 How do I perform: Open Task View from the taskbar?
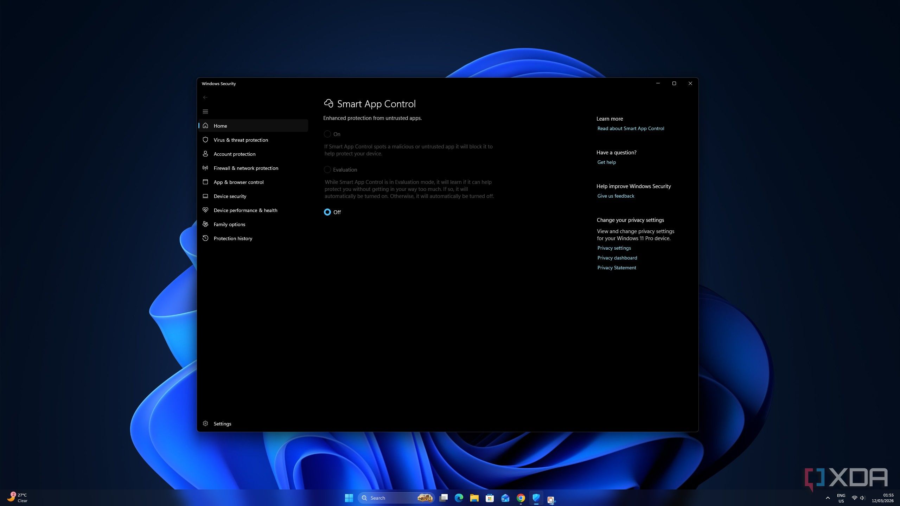point(443,498)
